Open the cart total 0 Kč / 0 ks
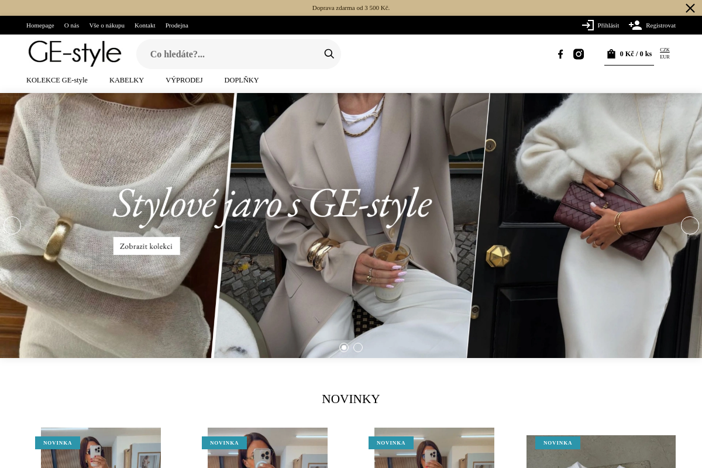 pyautogui.click(x=635, y=54)
